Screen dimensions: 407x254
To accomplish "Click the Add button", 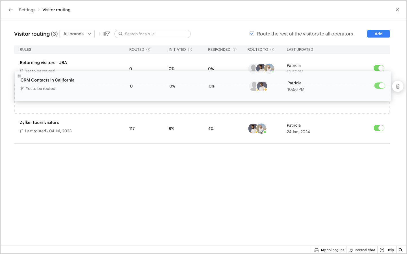I will pyautogui.click(x=378, y=34).
